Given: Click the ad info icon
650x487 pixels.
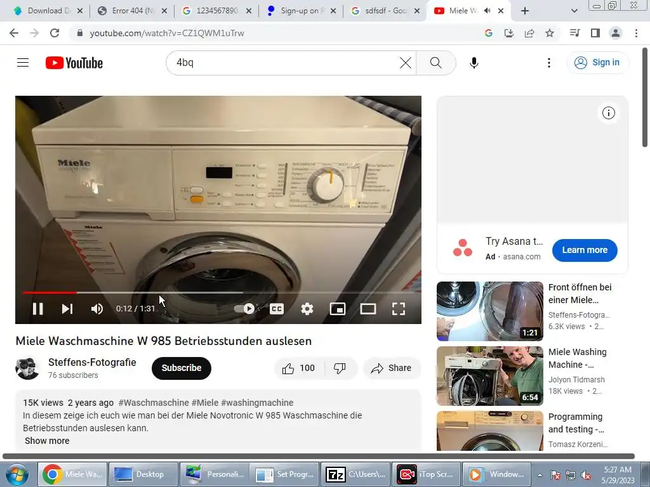Looking at the screenshot, I should [608, 113].
